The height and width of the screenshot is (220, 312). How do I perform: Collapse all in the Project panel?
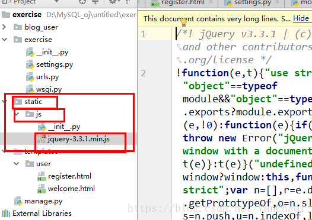tap(95, 2)
